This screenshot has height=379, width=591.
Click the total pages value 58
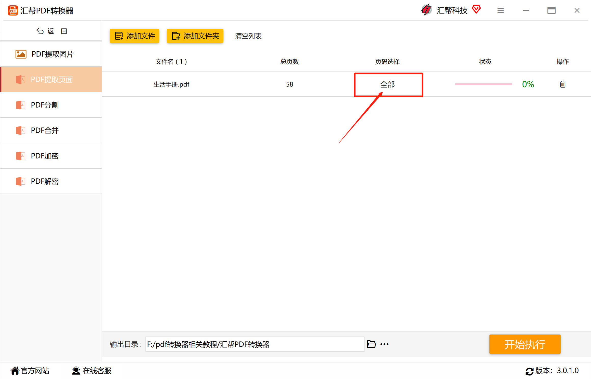point(289,84)
